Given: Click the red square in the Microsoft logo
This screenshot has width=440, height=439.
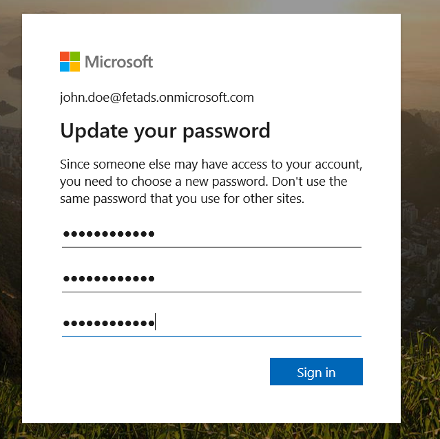Looking at the screenshot, I should [x=65, y=56].
